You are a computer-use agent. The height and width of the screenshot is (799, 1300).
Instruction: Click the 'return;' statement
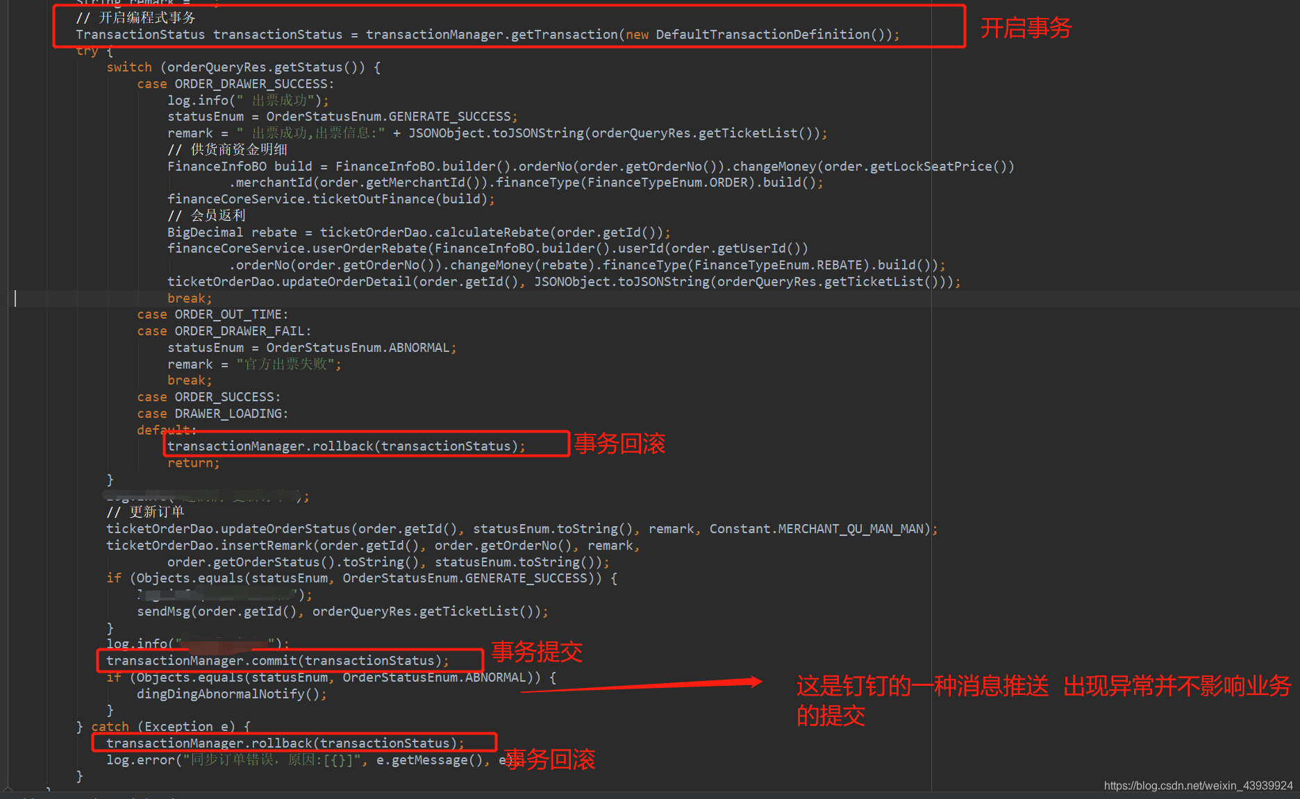[194, 464]
